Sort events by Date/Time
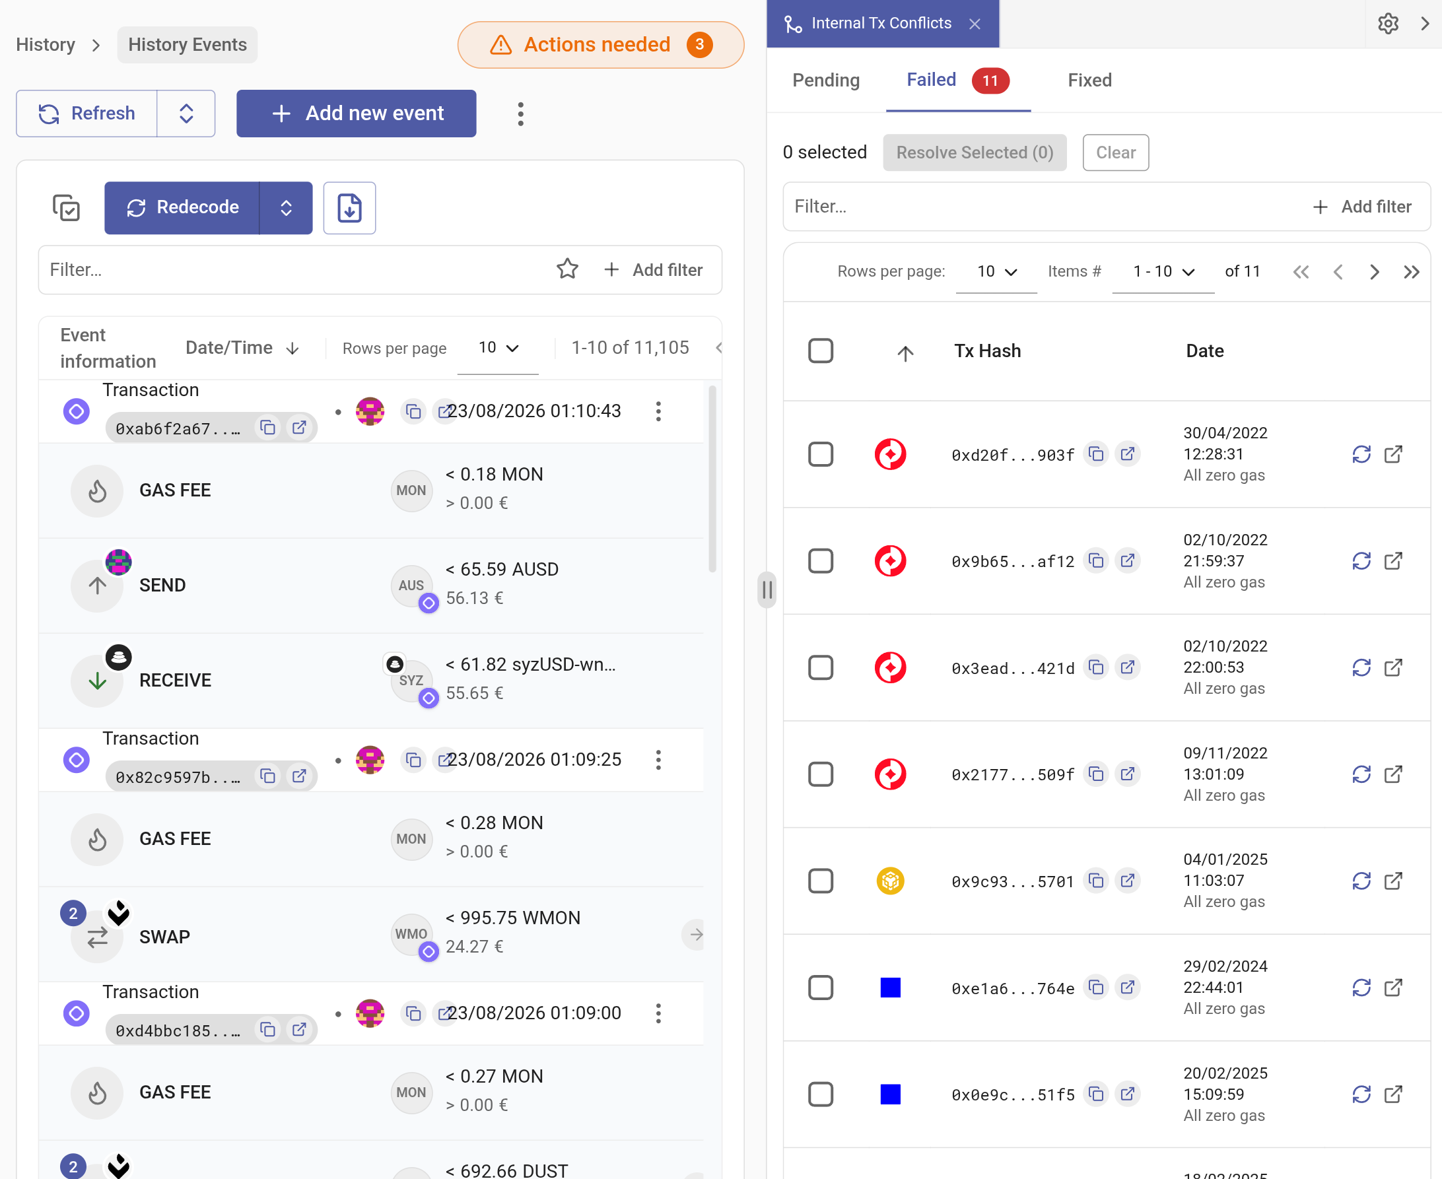The height and width of the screenshot is (1179, 1442). (242, 348)
